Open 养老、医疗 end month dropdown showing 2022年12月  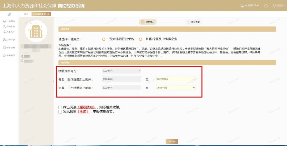click(x=176, y=79)
